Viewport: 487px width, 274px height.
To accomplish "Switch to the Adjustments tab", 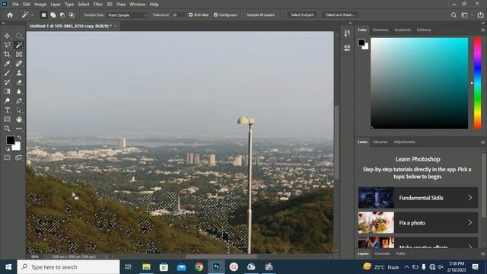I will pos(404,142).
